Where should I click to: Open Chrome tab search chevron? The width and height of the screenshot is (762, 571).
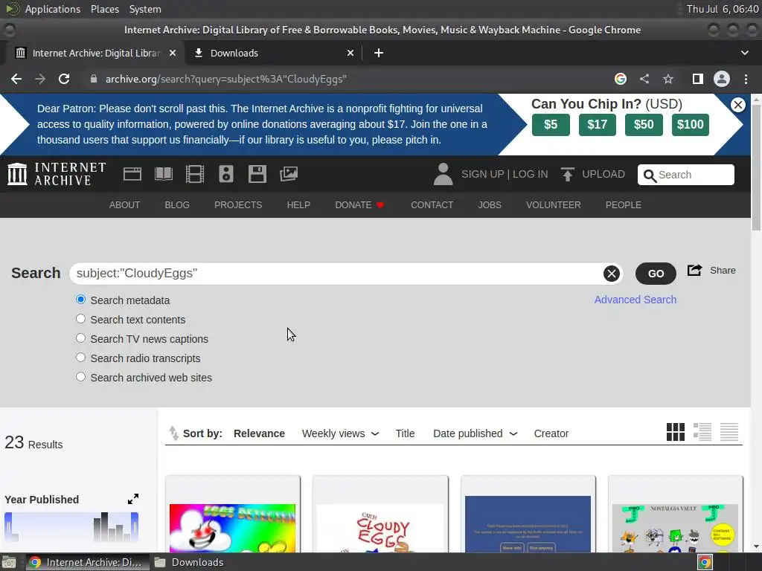tap(744, 53)
